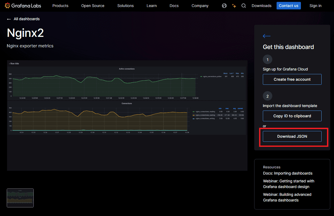Click the Grafana Labs logo
The height and width of the screenshot is (216, 334).
[23, 6]
